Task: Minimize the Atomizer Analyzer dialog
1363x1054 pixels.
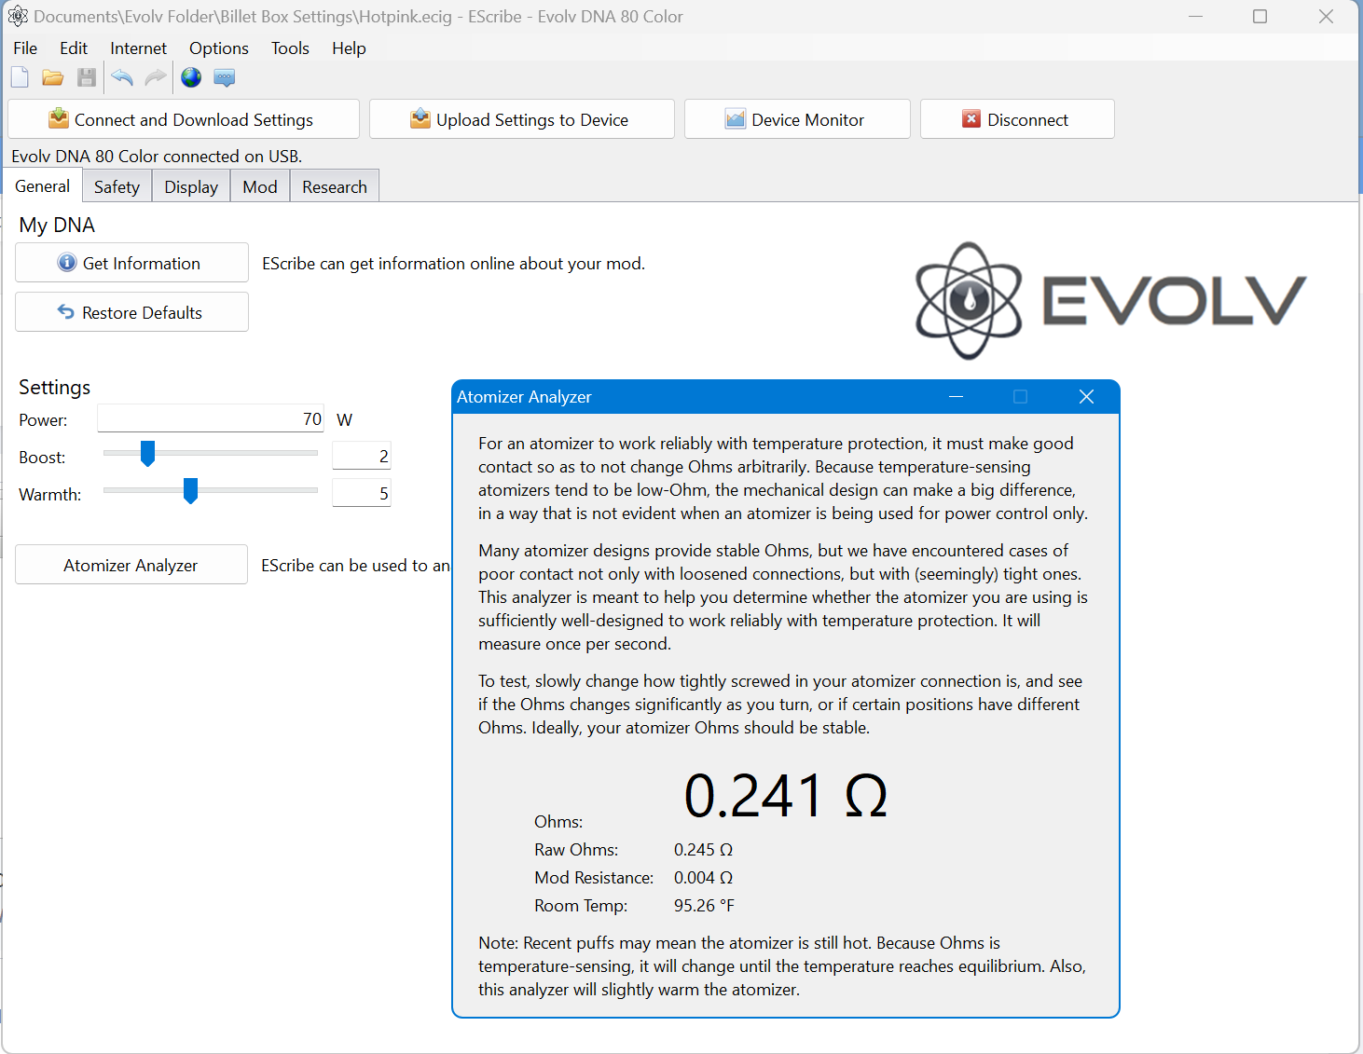Action: [956, 397]
